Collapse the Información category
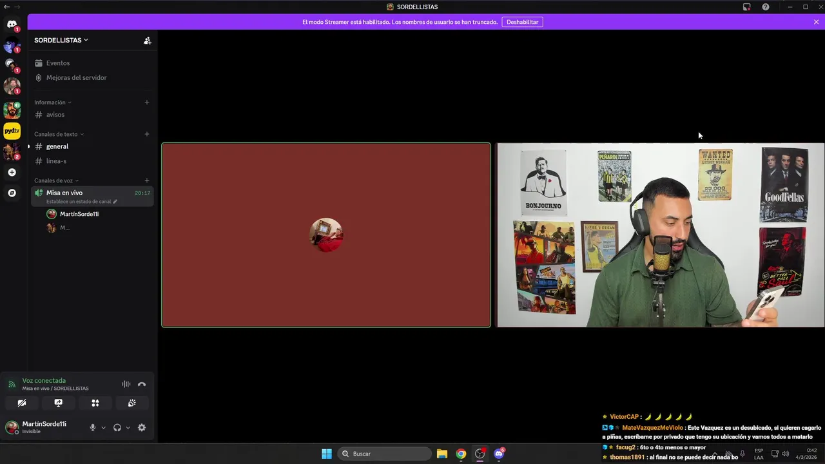The width and height of the screenshot is (825, 464). (x=53, y=102)
